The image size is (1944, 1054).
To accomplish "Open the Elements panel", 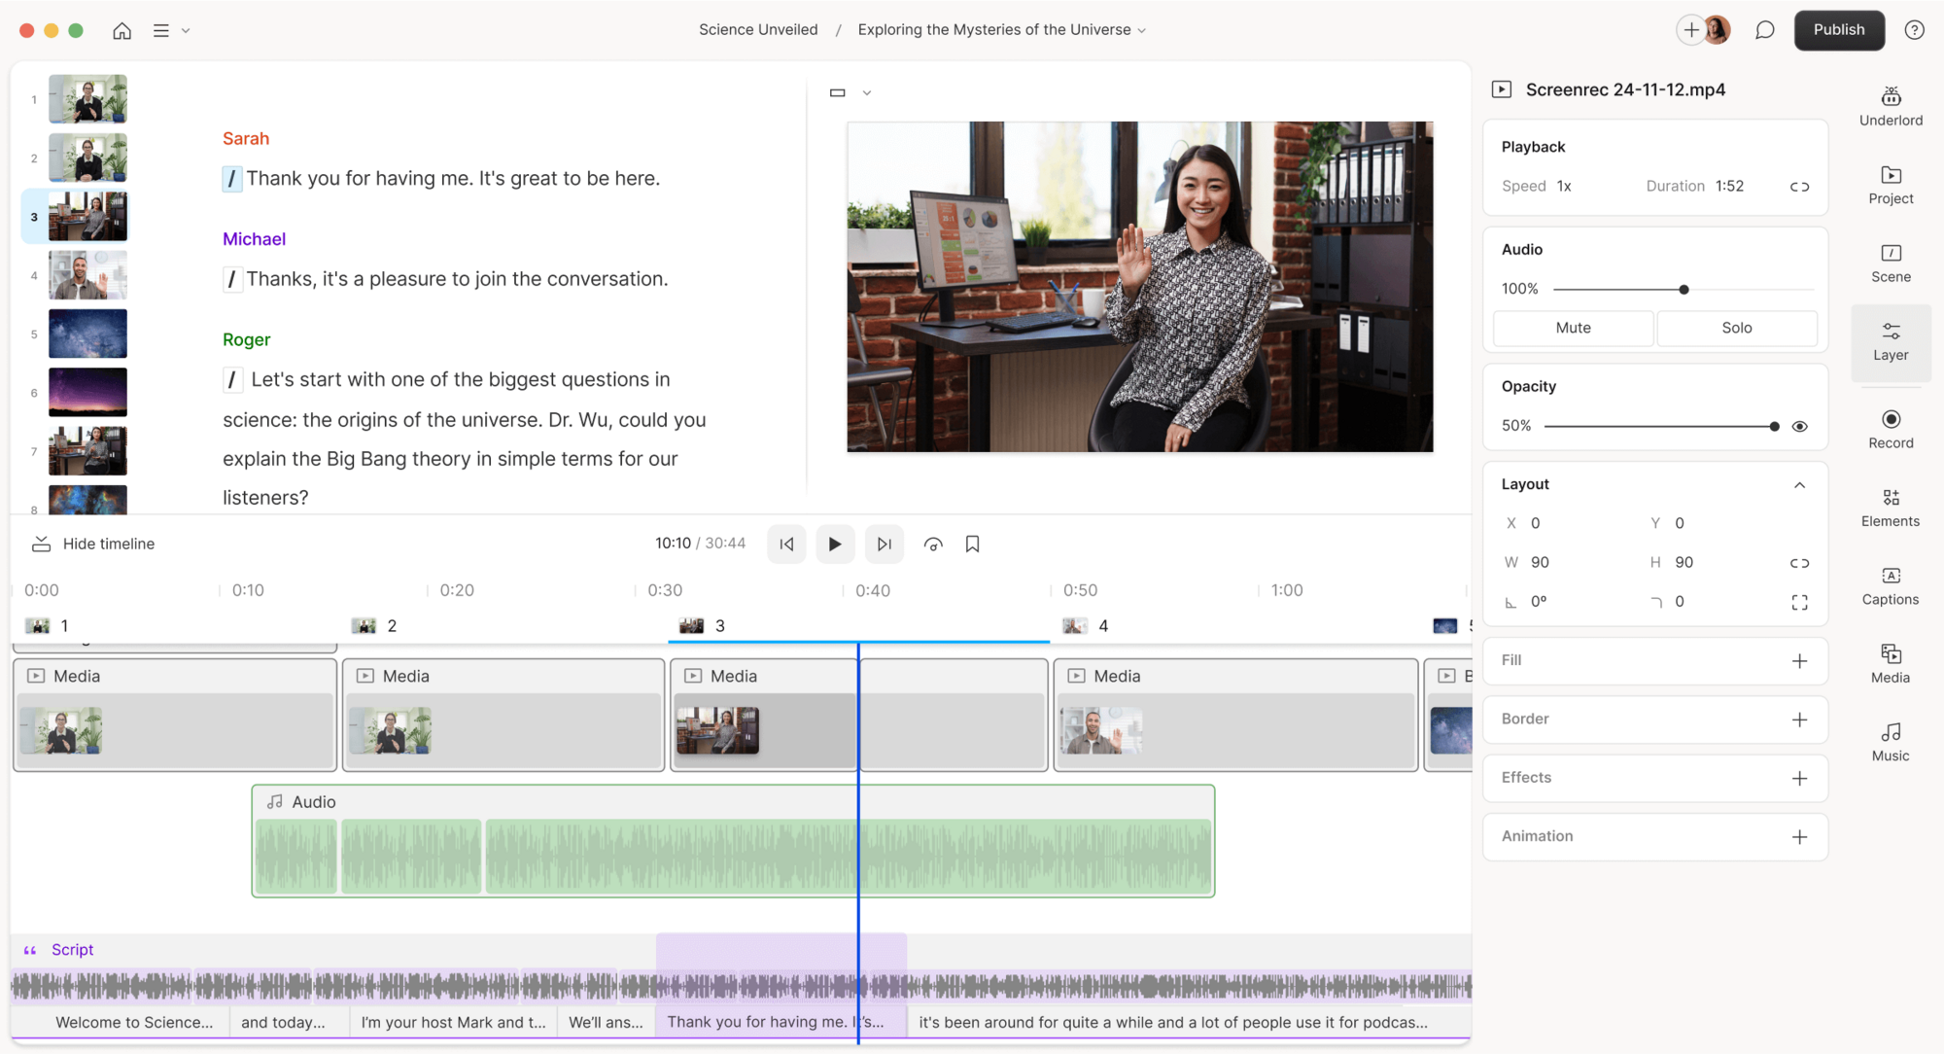I will pos(1890,507).
